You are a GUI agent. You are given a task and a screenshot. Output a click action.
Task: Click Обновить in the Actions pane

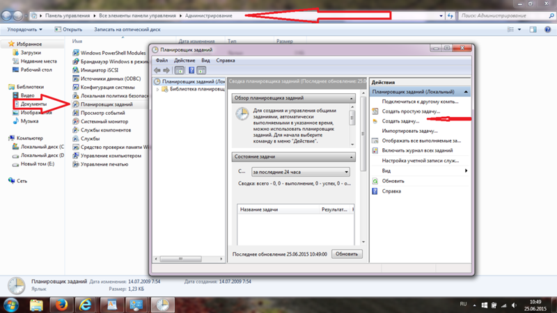tap(393, 181)
